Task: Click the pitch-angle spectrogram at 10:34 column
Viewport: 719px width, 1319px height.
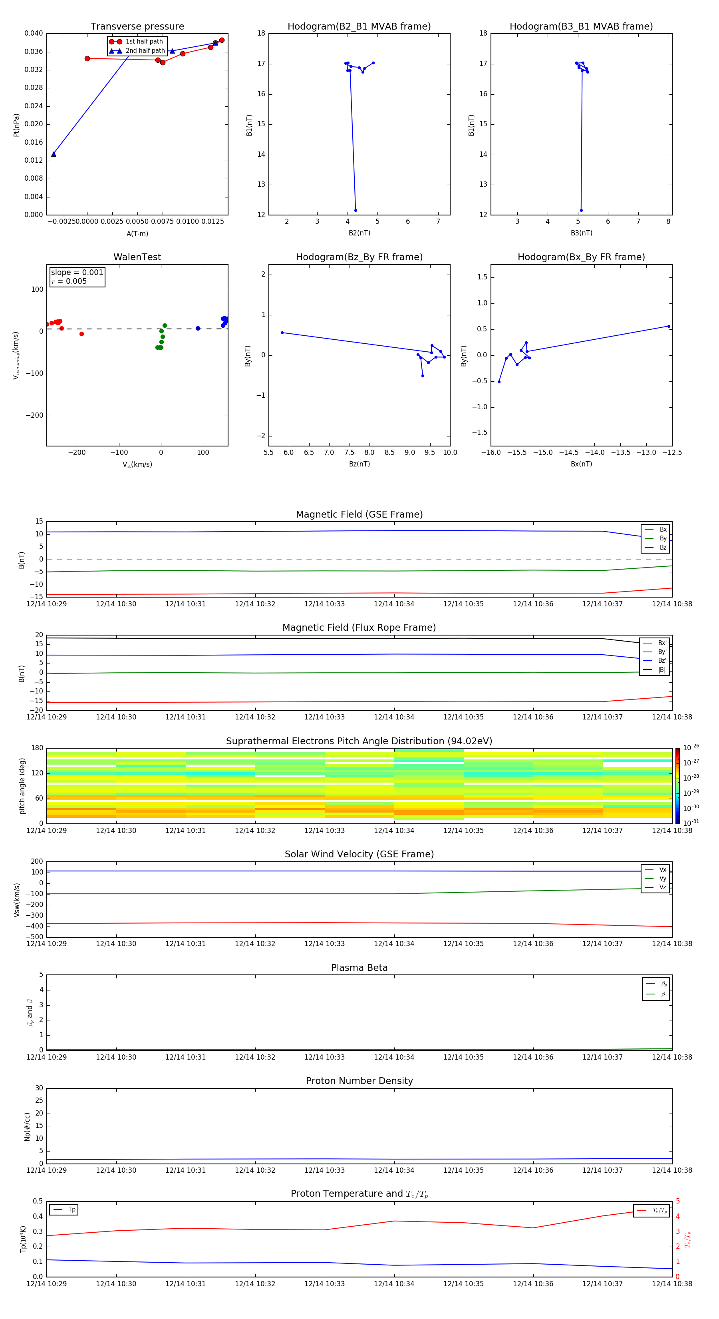Action: [429, 785]
